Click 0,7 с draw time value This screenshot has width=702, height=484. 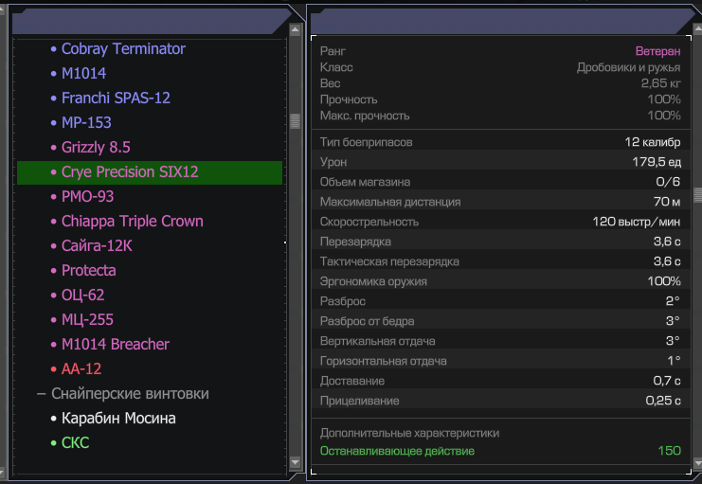point(667,381)
